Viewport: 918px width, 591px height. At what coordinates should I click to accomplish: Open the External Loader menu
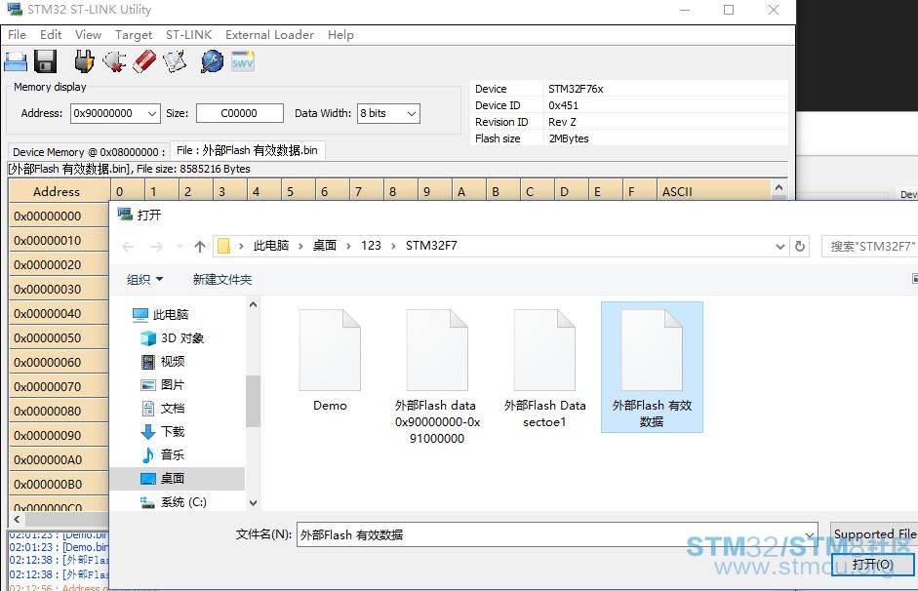click(x=270, y=35)
